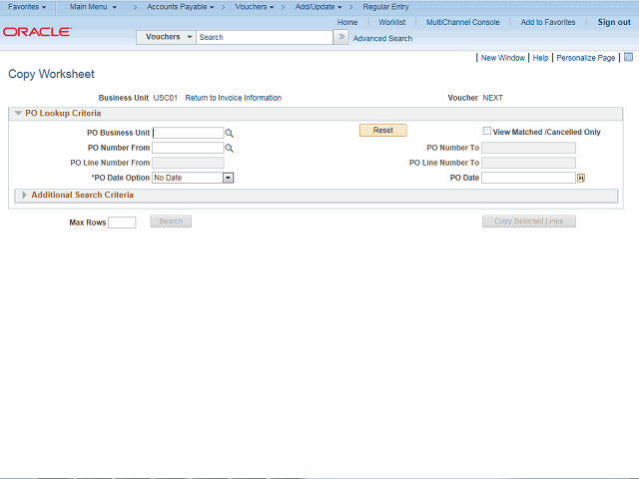Click in the PO Date field
This screenshot has width=639, height=479.
[x=528, y=178]
